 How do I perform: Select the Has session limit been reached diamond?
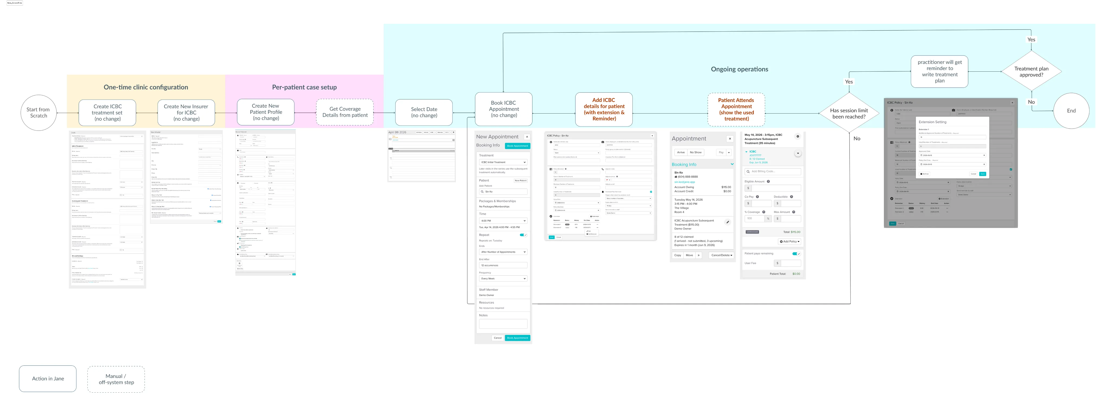(849, 113)
